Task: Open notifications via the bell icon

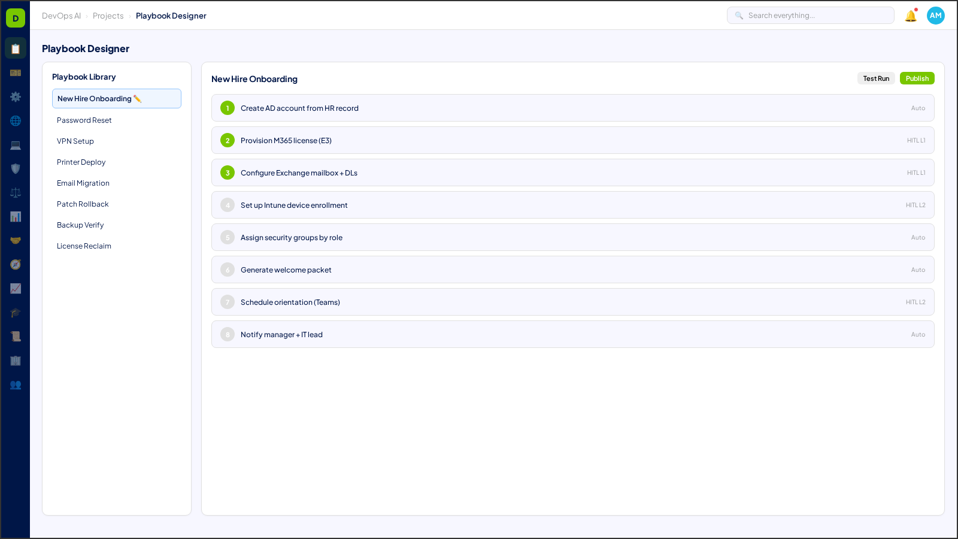Action: coord(910,16)
